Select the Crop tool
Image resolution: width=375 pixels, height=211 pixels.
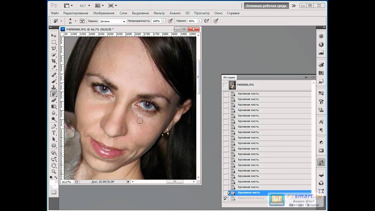click(x=54, y=61)
